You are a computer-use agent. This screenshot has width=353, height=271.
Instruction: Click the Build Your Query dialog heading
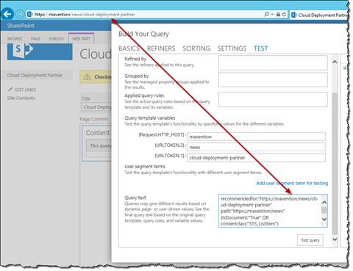[x=143, y=34]
